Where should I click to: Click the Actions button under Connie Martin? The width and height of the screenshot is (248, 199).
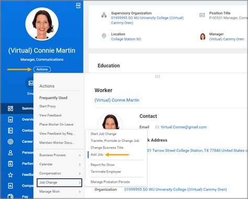click(x=42, y=69)
